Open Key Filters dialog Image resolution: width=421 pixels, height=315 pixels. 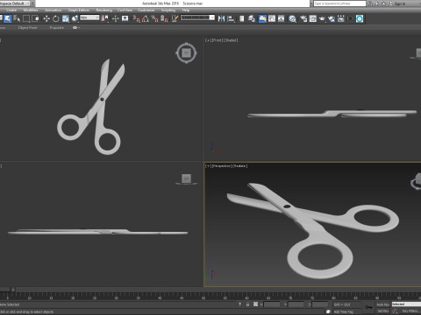tap(410, 311)
